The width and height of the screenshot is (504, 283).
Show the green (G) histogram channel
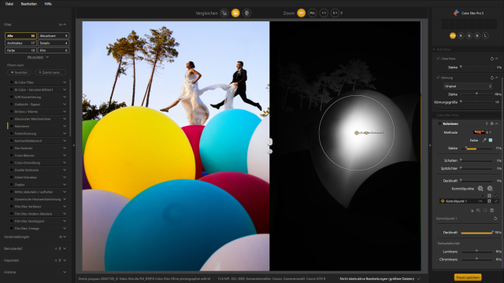[469, 35]
